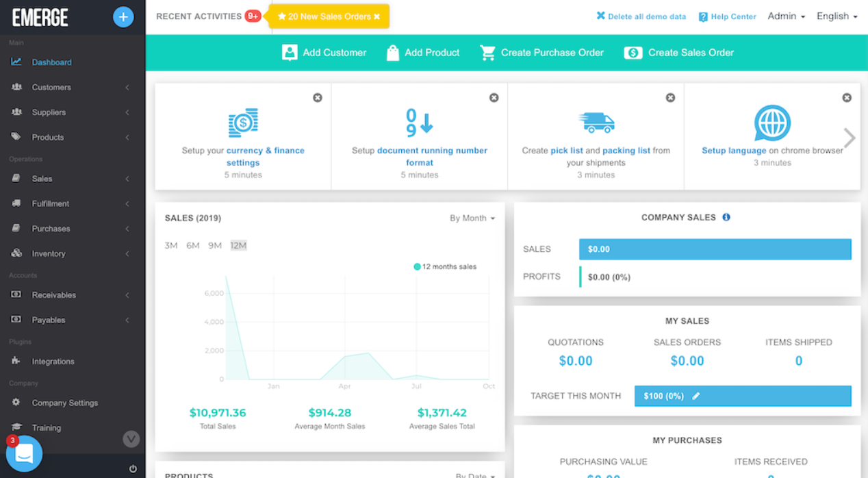Click the Company Sales info icon

[x=726, y=217]
